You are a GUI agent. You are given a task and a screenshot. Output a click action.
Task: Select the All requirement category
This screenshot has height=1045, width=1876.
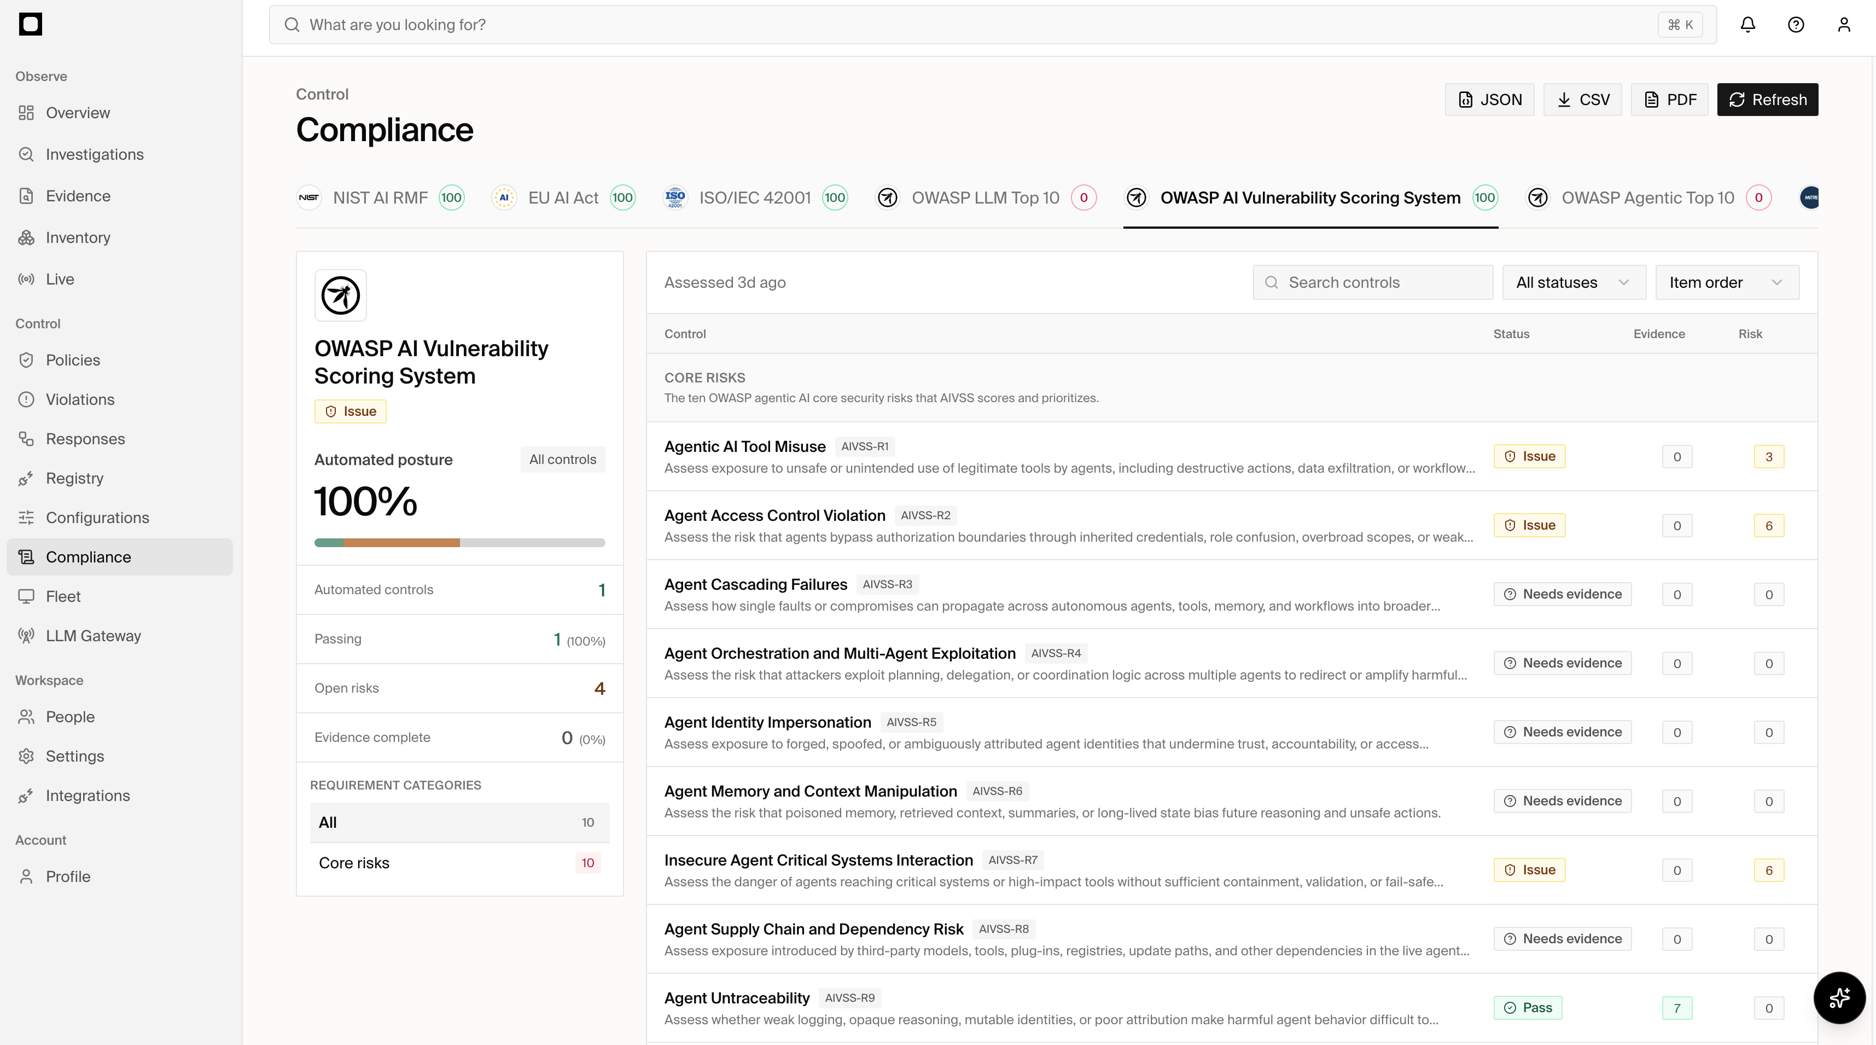point(459,823)
